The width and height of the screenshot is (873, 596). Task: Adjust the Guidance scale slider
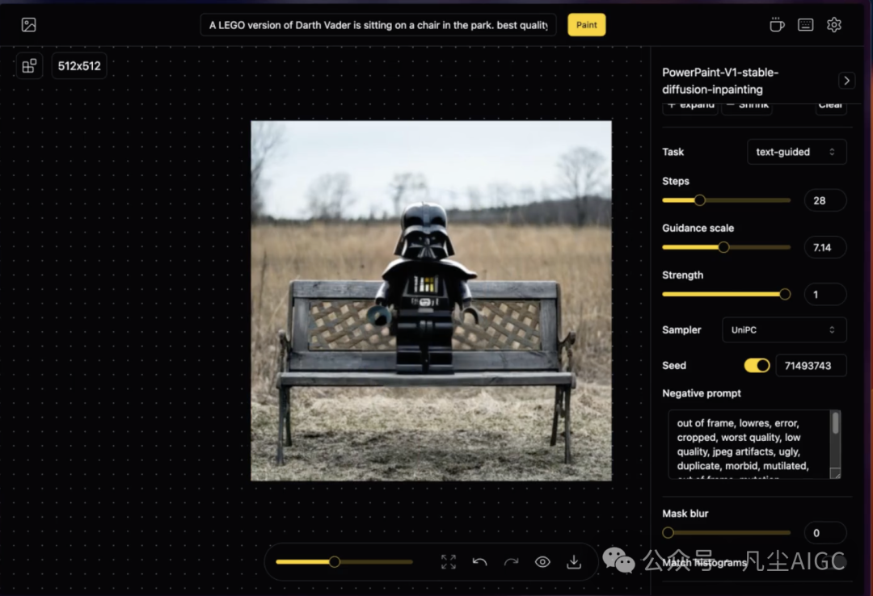726,247
